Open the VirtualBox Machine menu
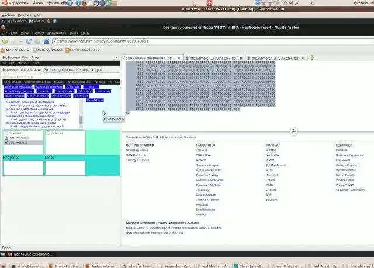 coord(8,15)
